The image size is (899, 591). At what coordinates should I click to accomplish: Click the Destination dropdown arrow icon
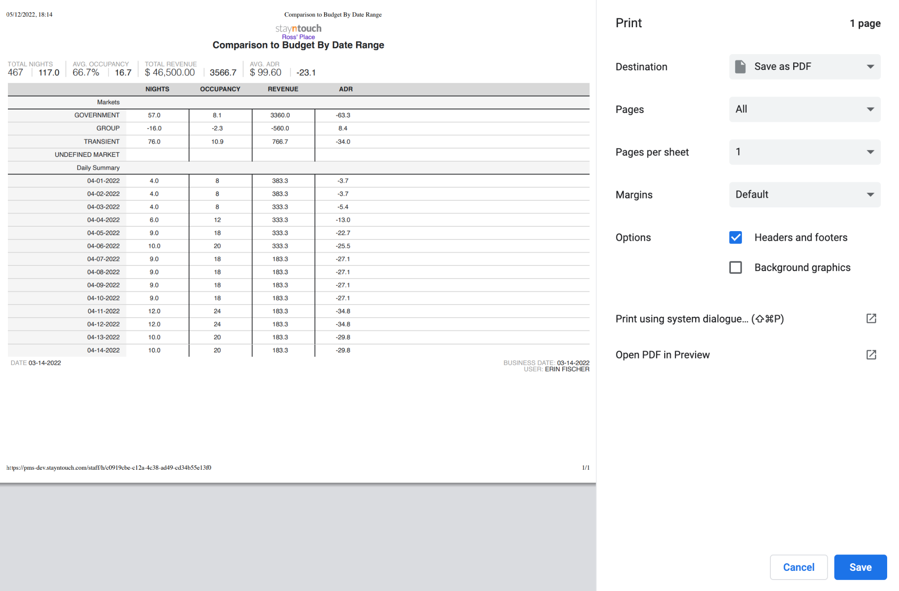tap(870, 67)
